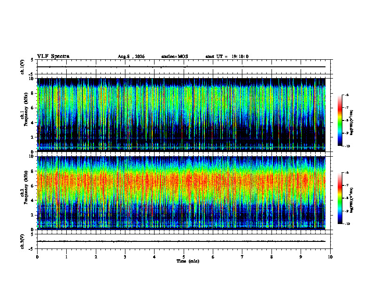Screen dimensions: 372x288
Task: Click the ch.1 voltage waveform trace
Action: tap(181, 67)
